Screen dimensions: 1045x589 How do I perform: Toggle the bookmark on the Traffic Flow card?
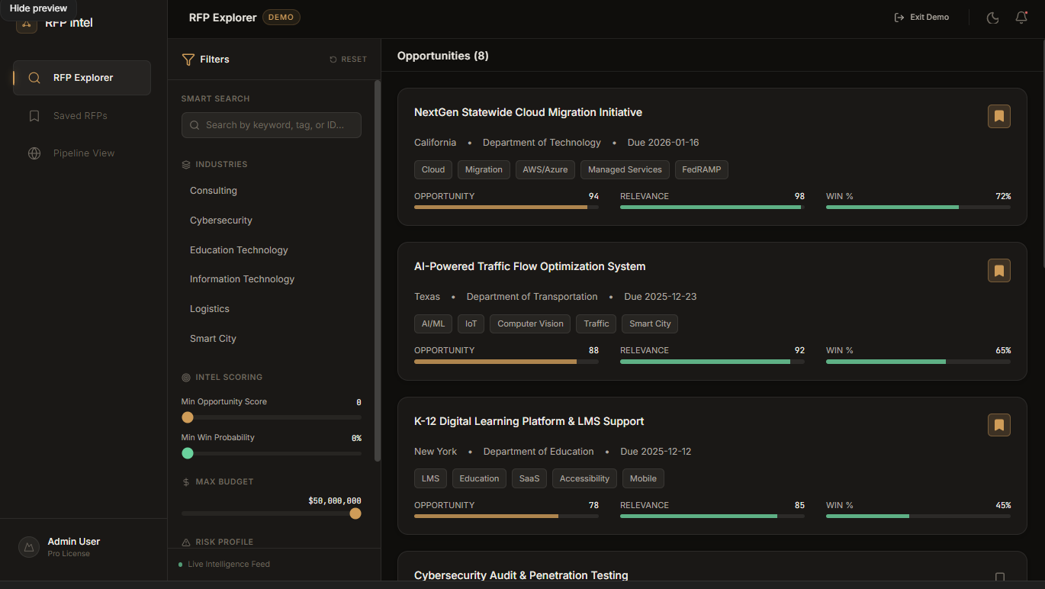tap(999, 270)
